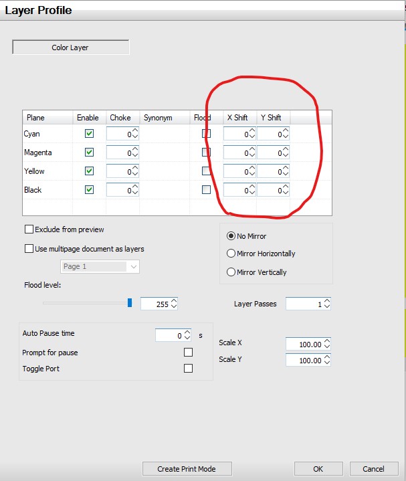
Task: Increase the Layer Passes count
Action: click(327, 301)
